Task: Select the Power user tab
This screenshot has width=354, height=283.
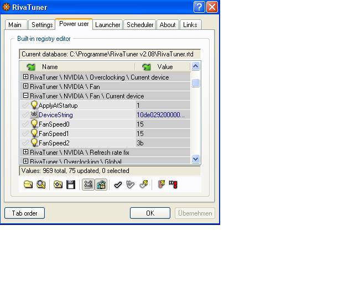Action: 74,24
